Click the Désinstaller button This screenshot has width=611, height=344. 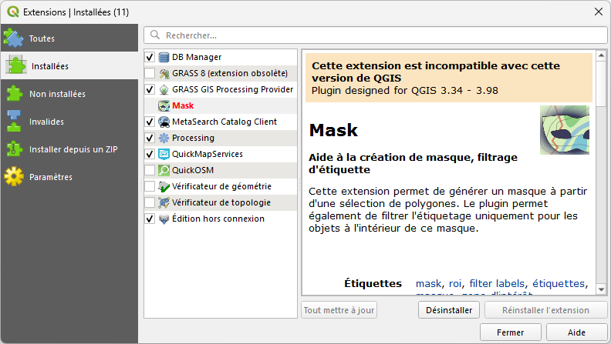point(449,310)
